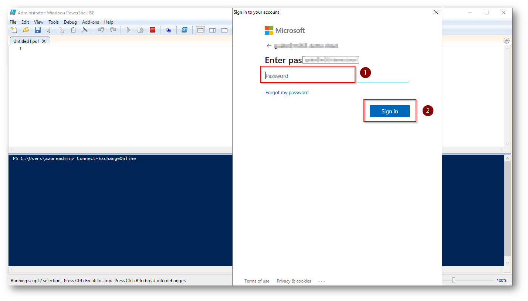Click the Password input field
The width and height of the screenshot is (528, 301).
[x=337, y=76]
